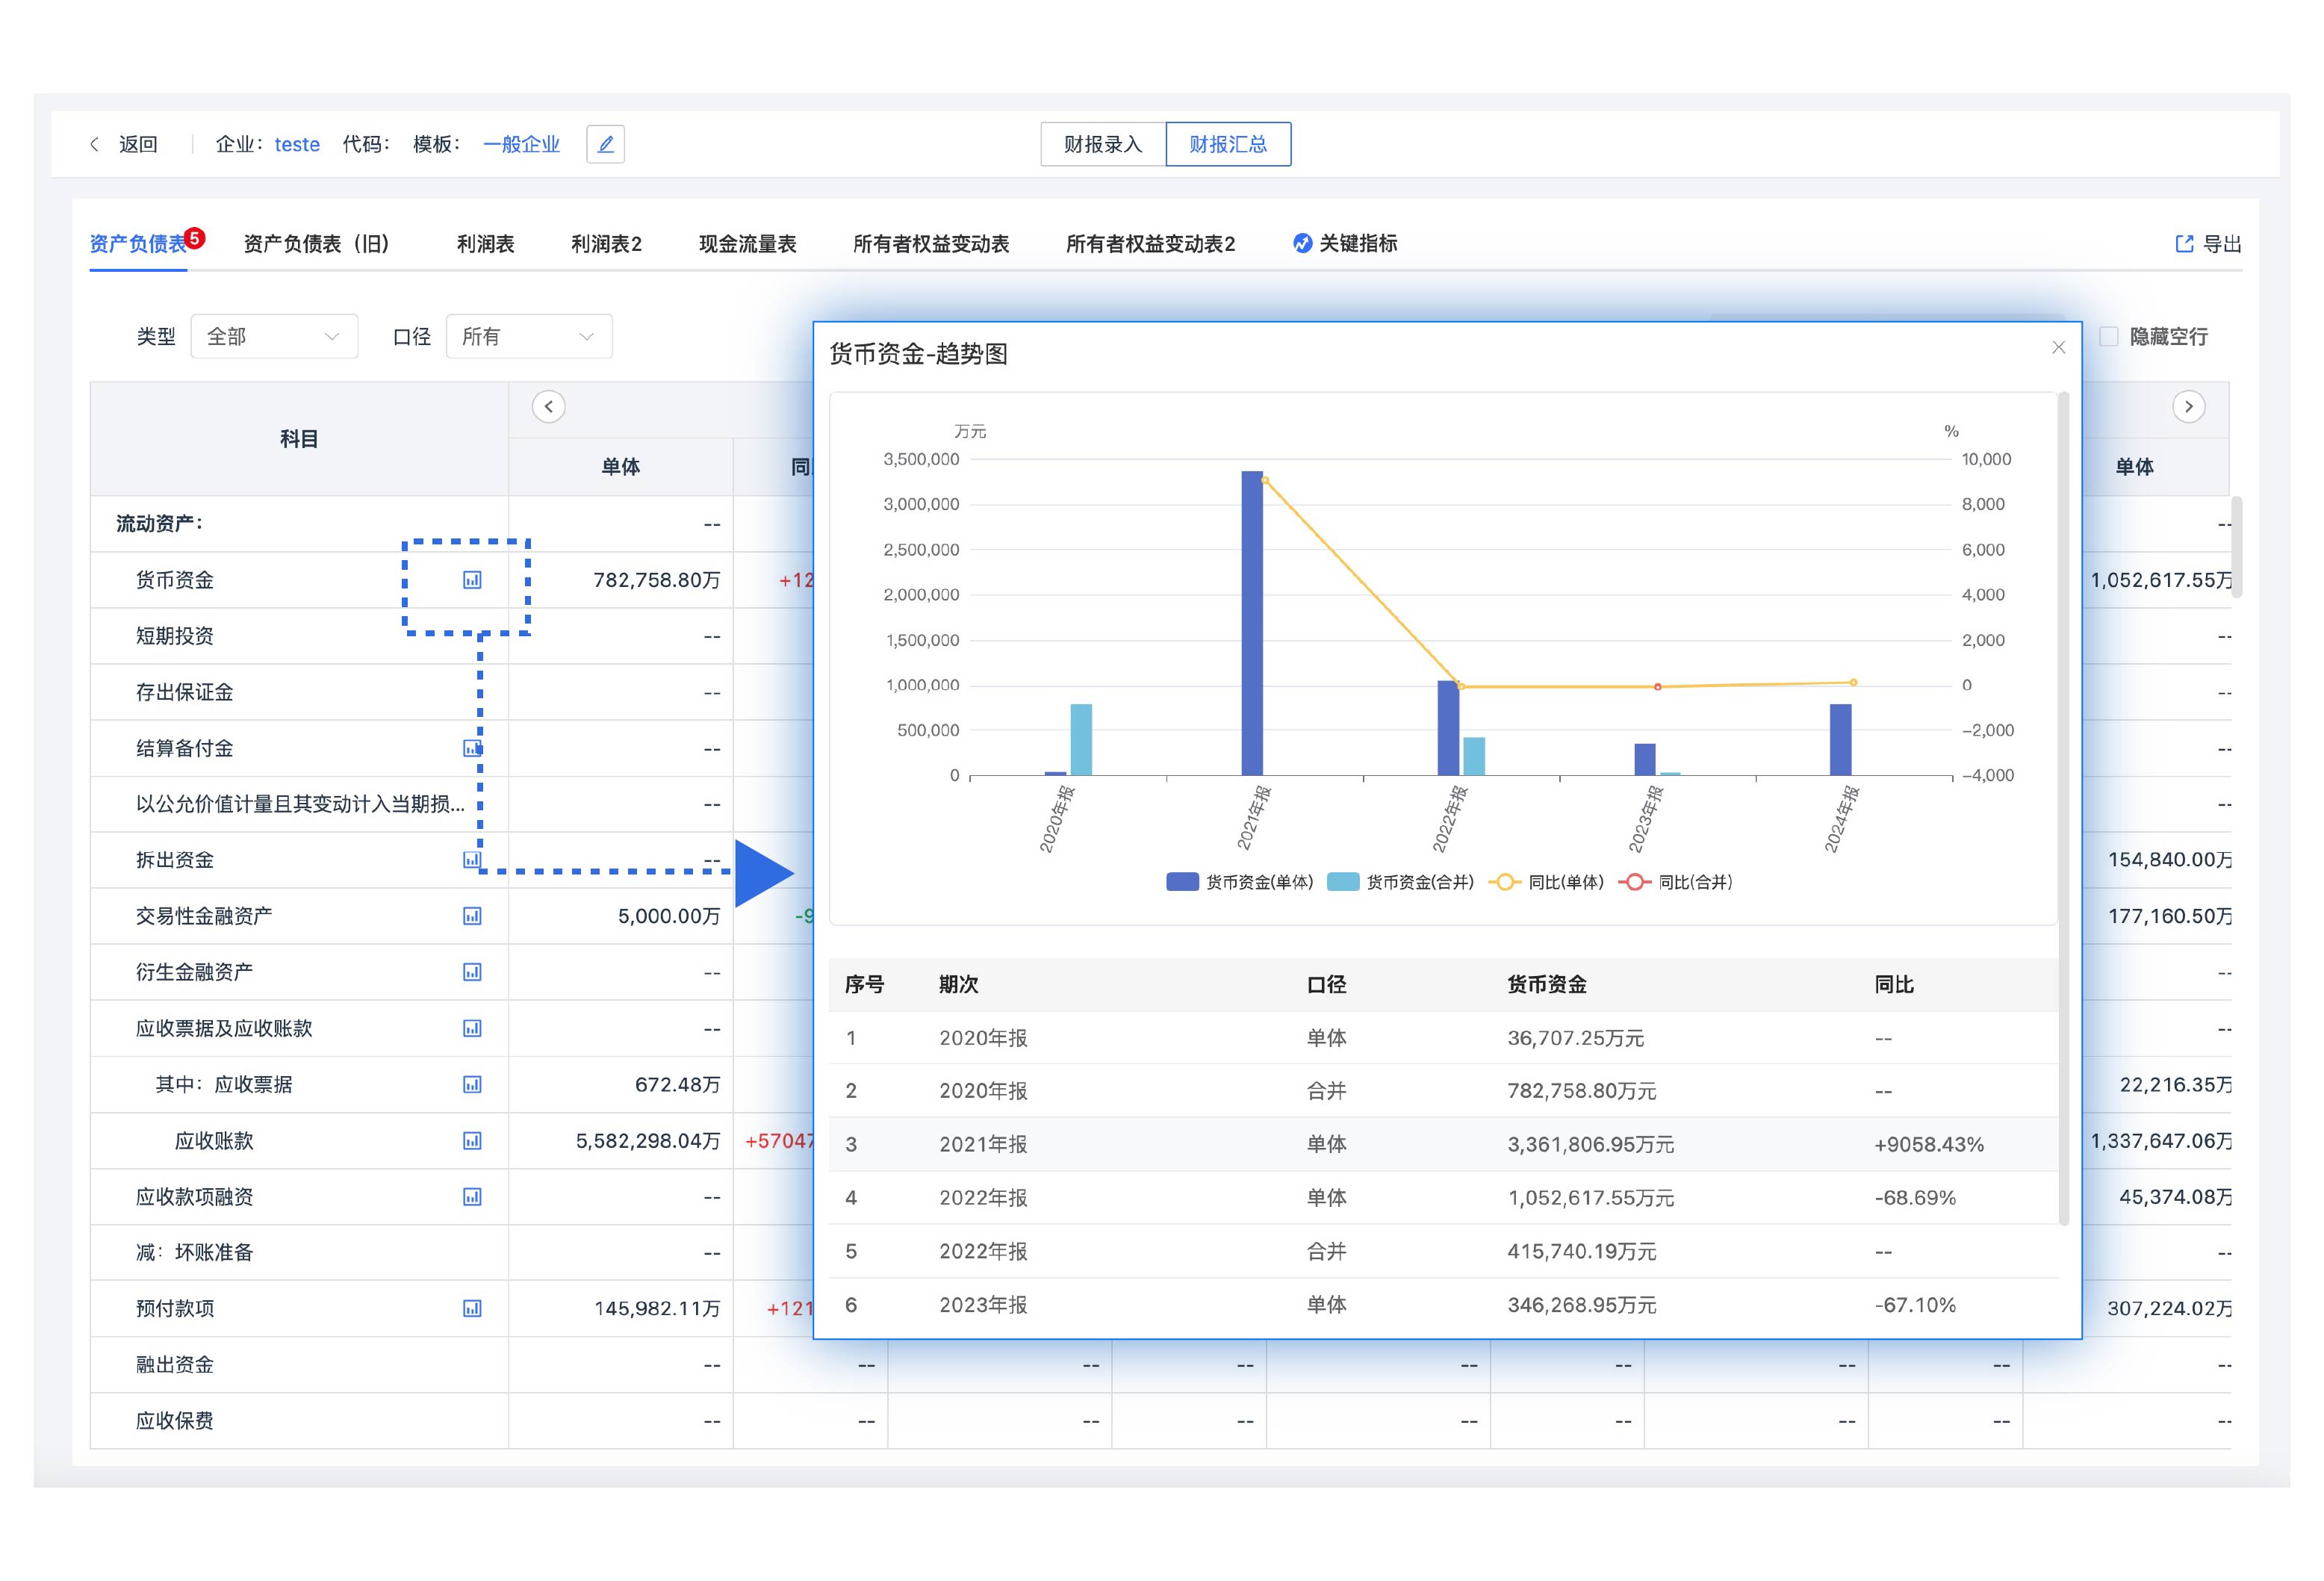Click the edit pencil icon beside 一般企业

605,144
